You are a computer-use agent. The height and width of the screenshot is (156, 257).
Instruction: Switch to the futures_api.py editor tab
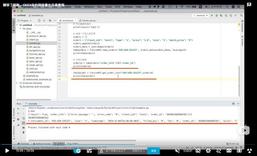click(x=89, y=20)
